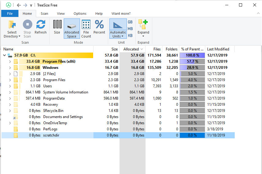Click the Stop Scan icon

(27, 25)
